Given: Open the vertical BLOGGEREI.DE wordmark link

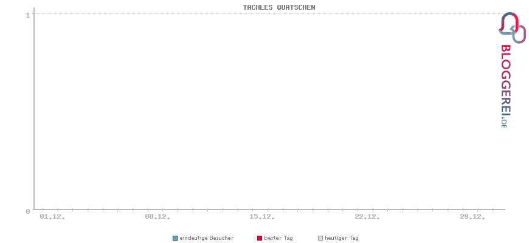Looking at the screenshot, I should point(505,86).
